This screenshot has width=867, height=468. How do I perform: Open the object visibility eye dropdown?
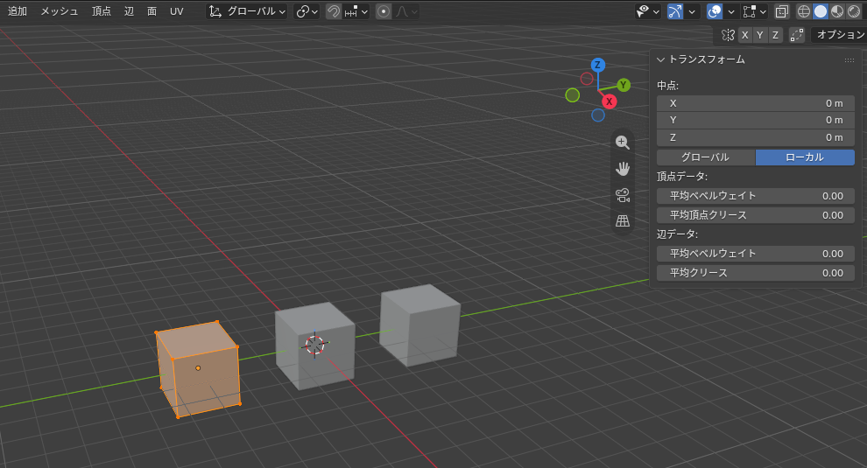coord(647,11)
